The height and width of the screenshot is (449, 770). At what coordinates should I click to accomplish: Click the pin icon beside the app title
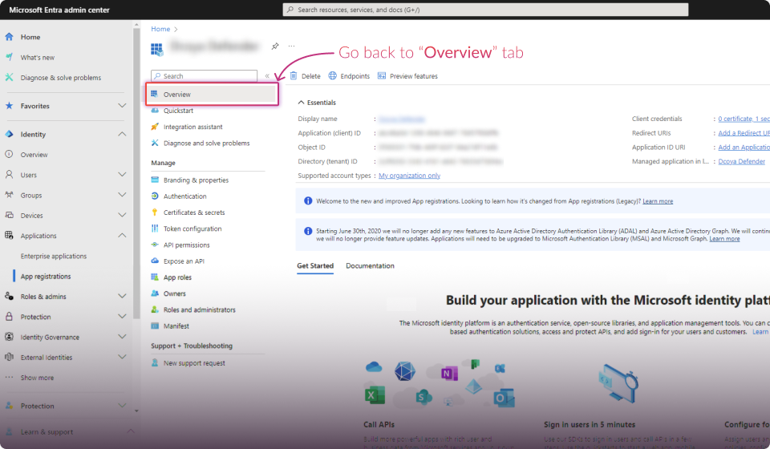(x=275, y=47)
